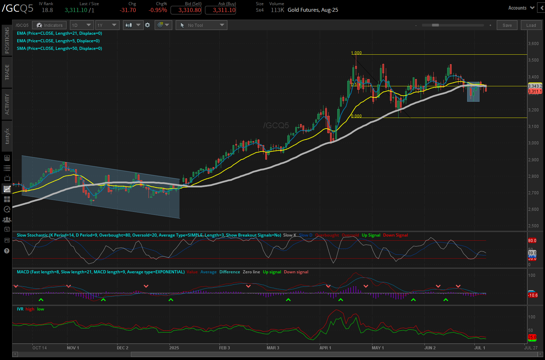Click the people follow sidebar icon

click(x=7, y=219)
